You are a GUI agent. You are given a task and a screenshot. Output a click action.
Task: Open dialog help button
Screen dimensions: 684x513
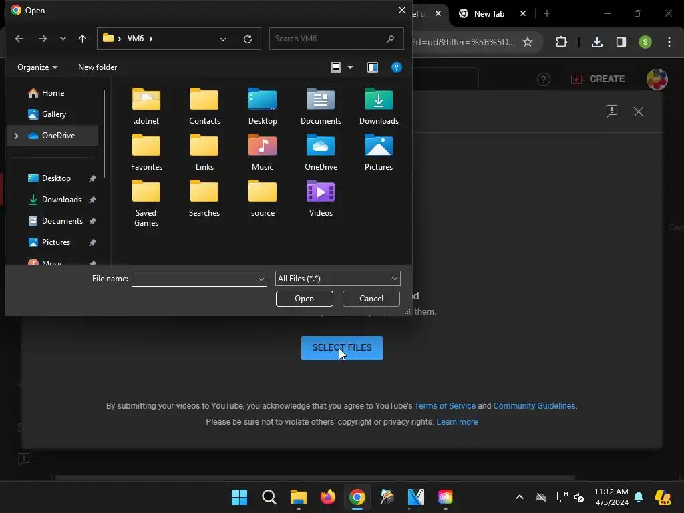[397, 67]
